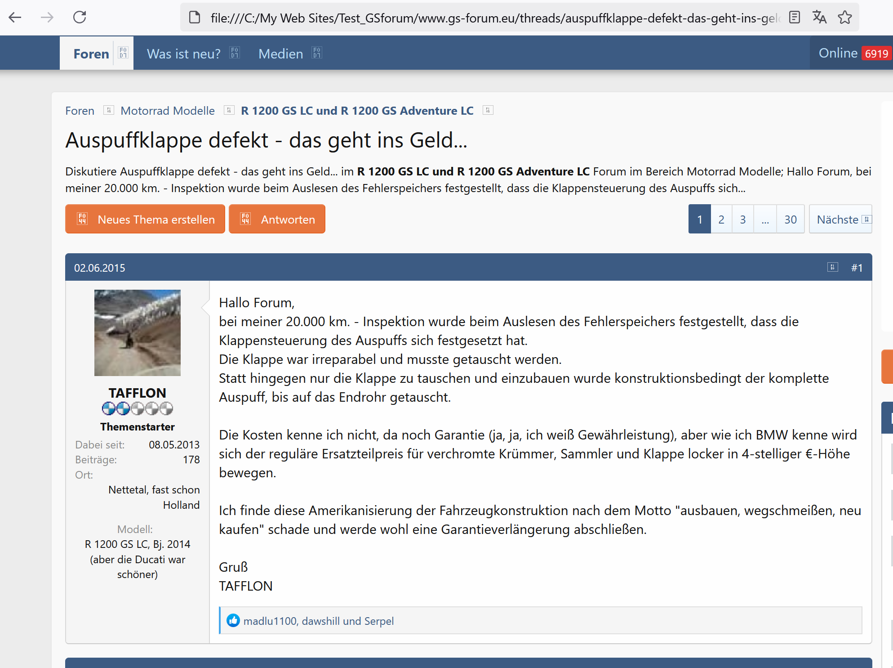Click the browser forward arrow
The width and height of the screenshot is (893, 668).
pyautogui.click(x=47, y=18)
